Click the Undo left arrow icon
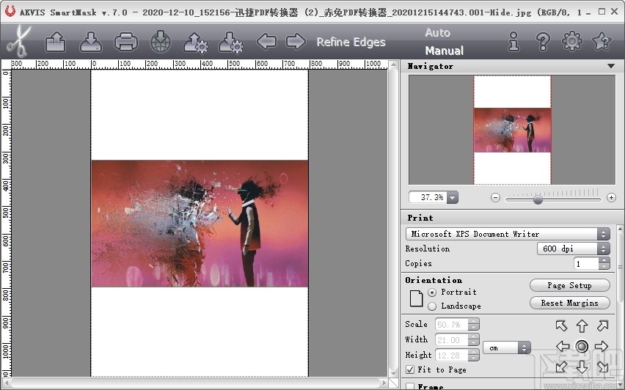Image resolution: width=625 pixels, height=390 pixels. [266, 41]
